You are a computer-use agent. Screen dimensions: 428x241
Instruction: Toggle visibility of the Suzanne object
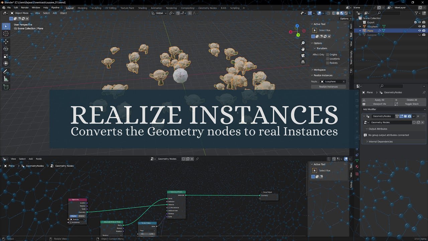(419, 35)
